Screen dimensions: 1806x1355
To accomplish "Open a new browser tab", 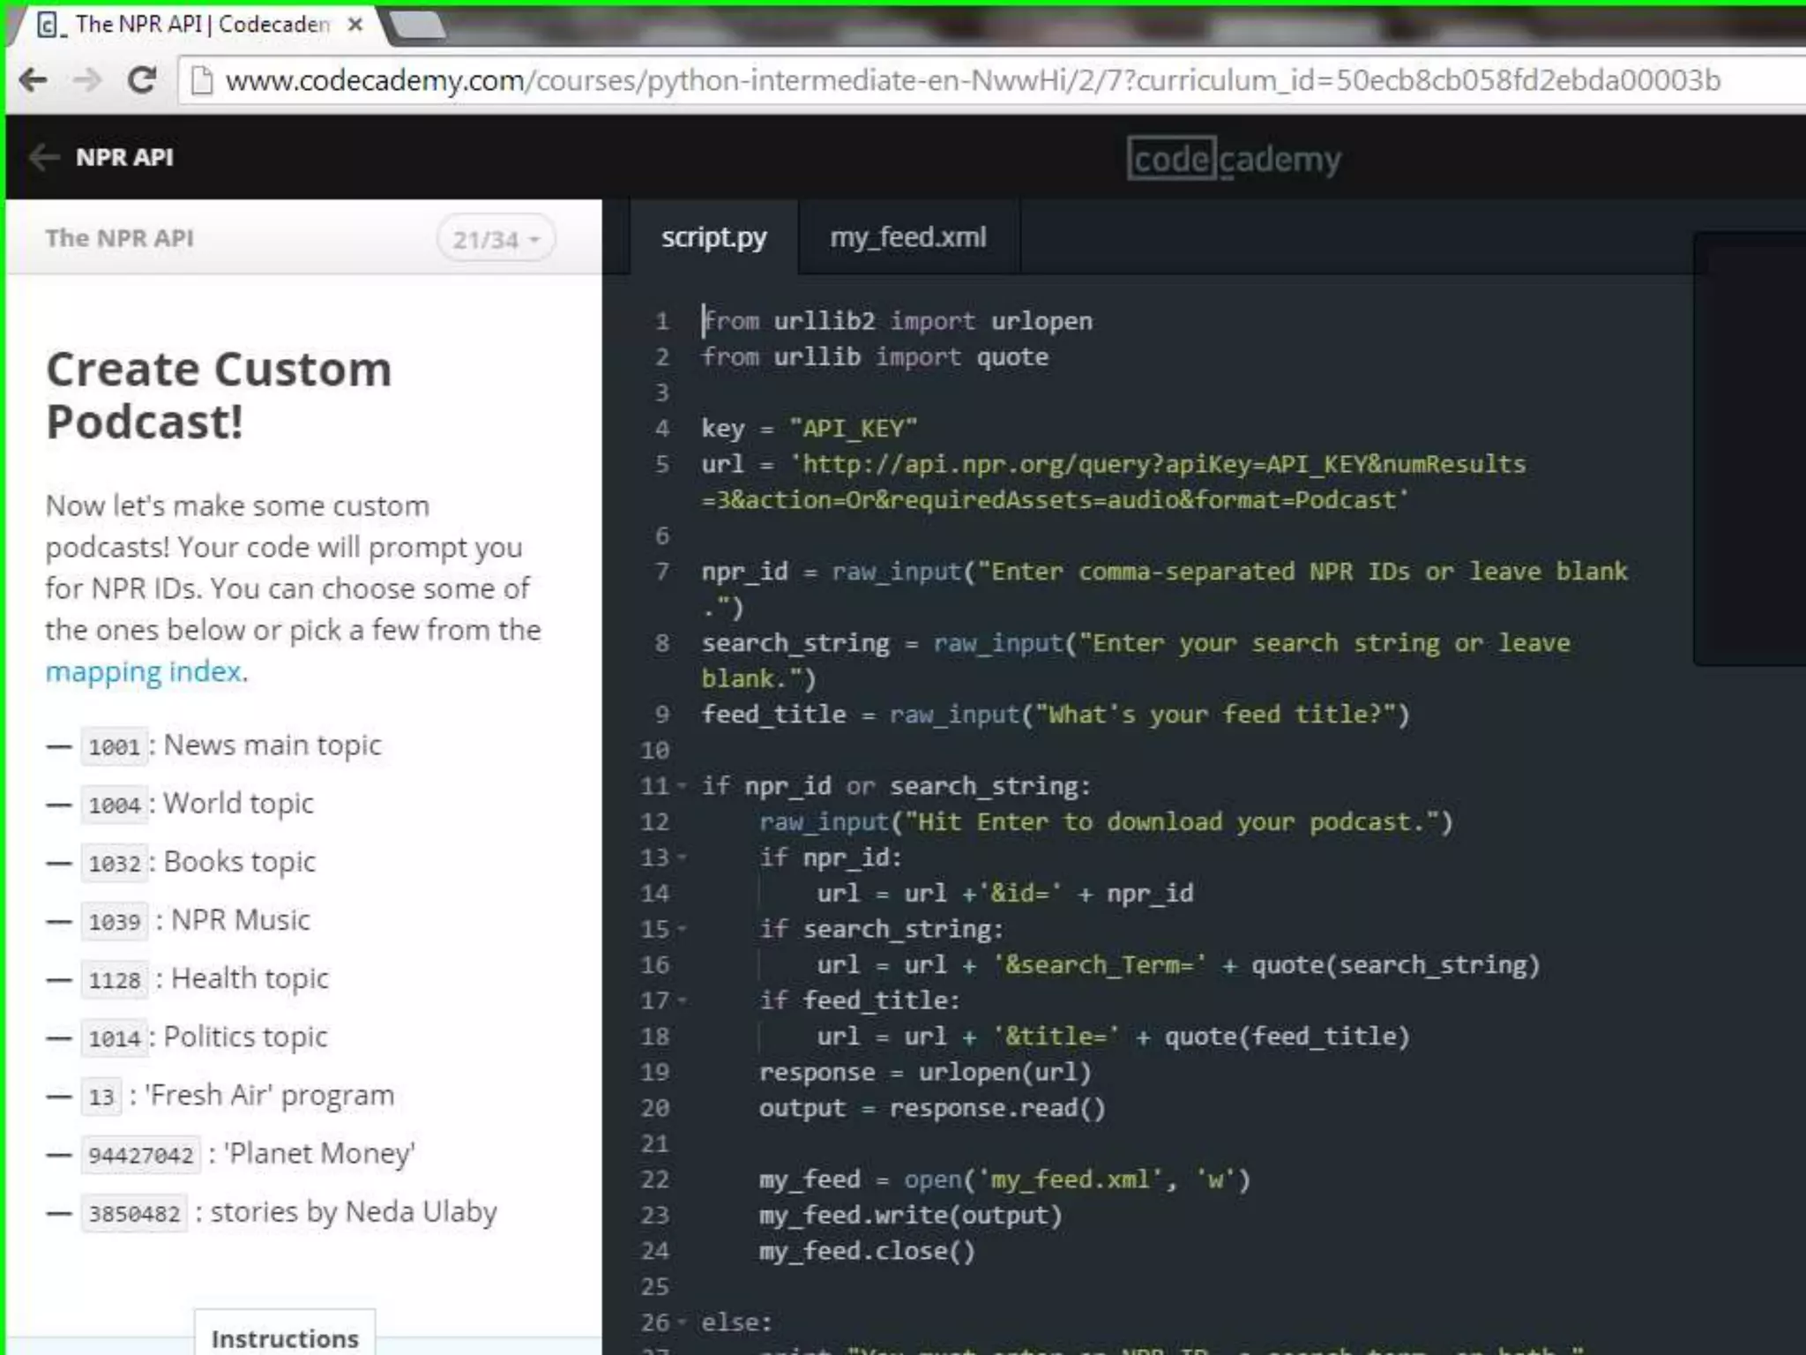I will click(x=418, y=25).
